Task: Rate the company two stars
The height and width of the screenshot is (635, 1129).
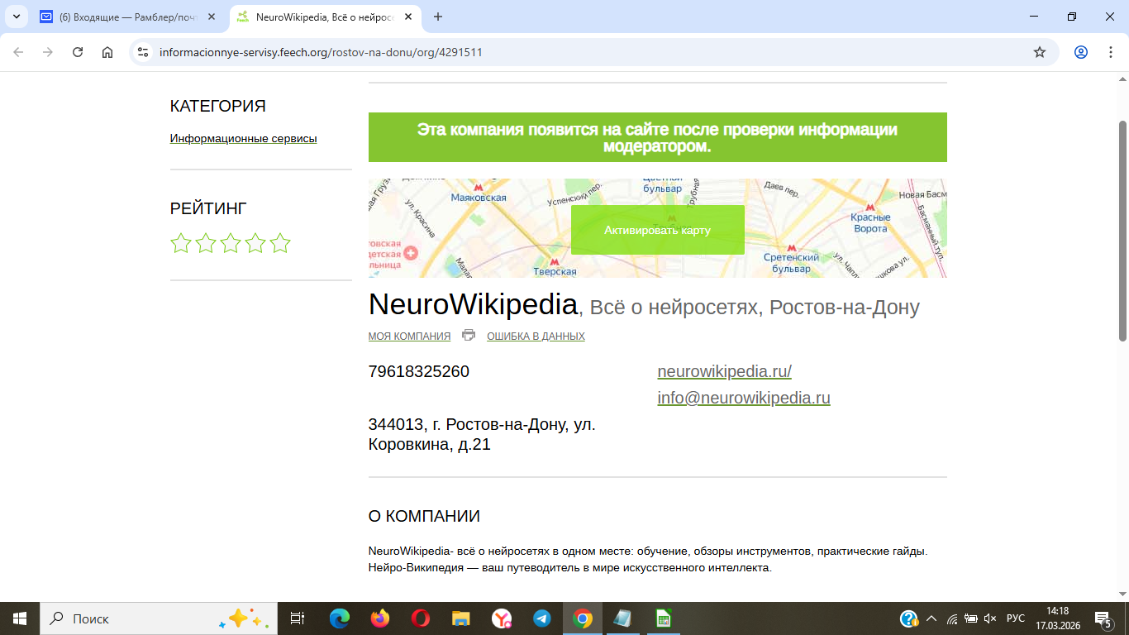Action: pyautogui.click(x=206, y=243)
